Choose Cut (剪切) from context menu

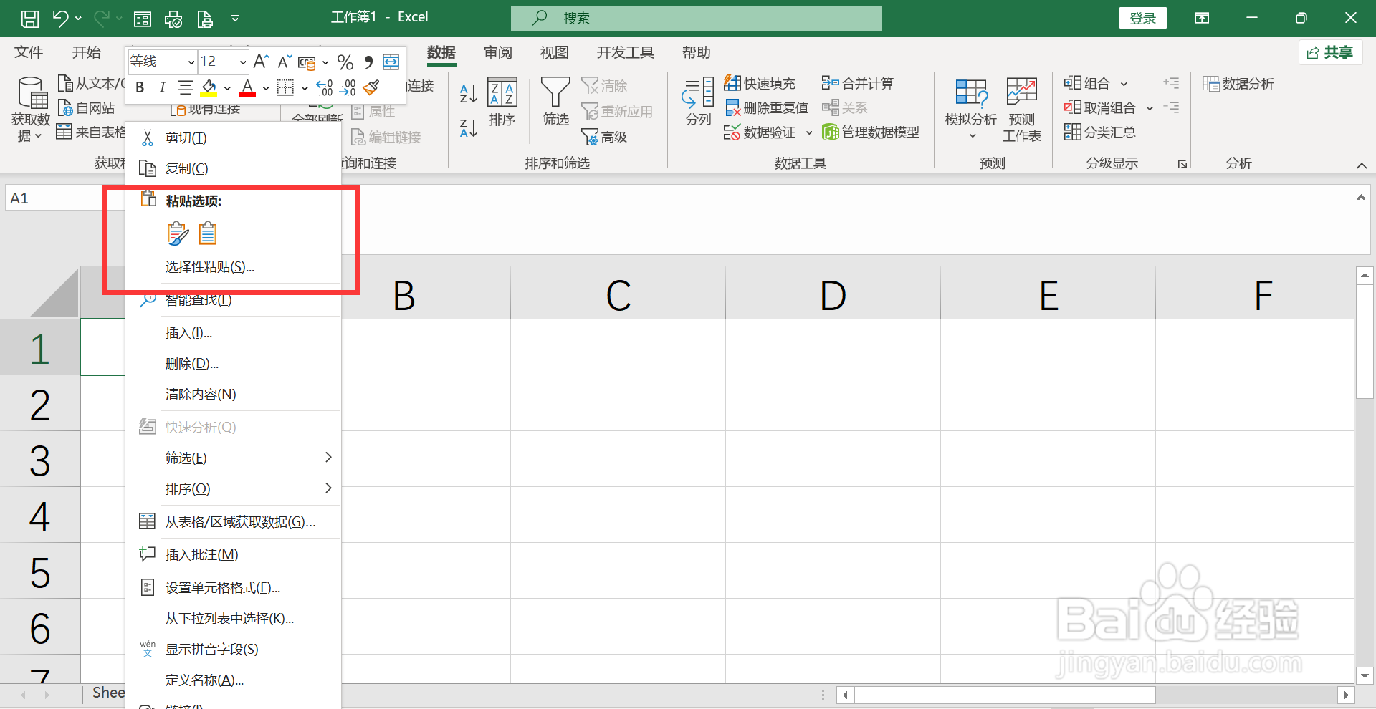[x=233, y=138]
